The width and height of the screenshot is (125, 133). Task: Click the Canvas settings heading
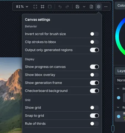pyautogui.click(x=37, y=20)
